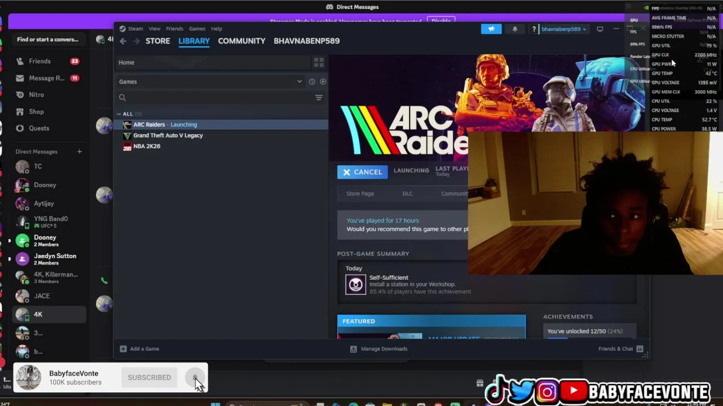Click Grand Theft Auto V Legacy icon

pyautogui.click(x=127, y=135)
